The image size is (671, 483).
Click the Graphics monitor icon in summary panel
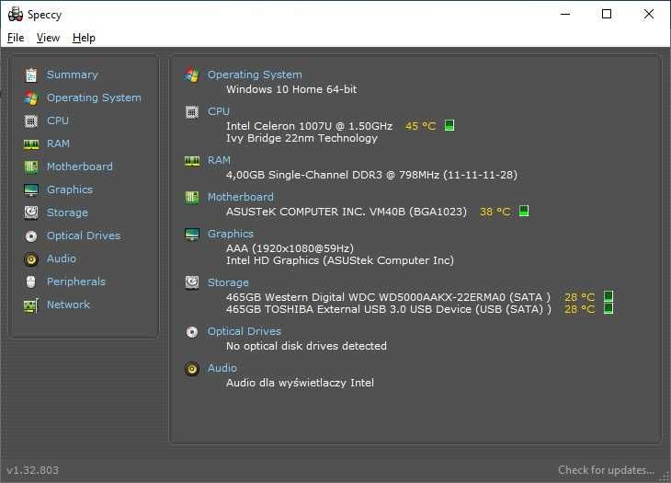192,235
